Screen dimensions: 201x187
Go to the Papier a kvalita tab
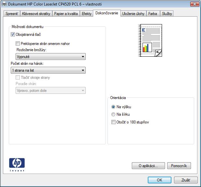[66, 14]
